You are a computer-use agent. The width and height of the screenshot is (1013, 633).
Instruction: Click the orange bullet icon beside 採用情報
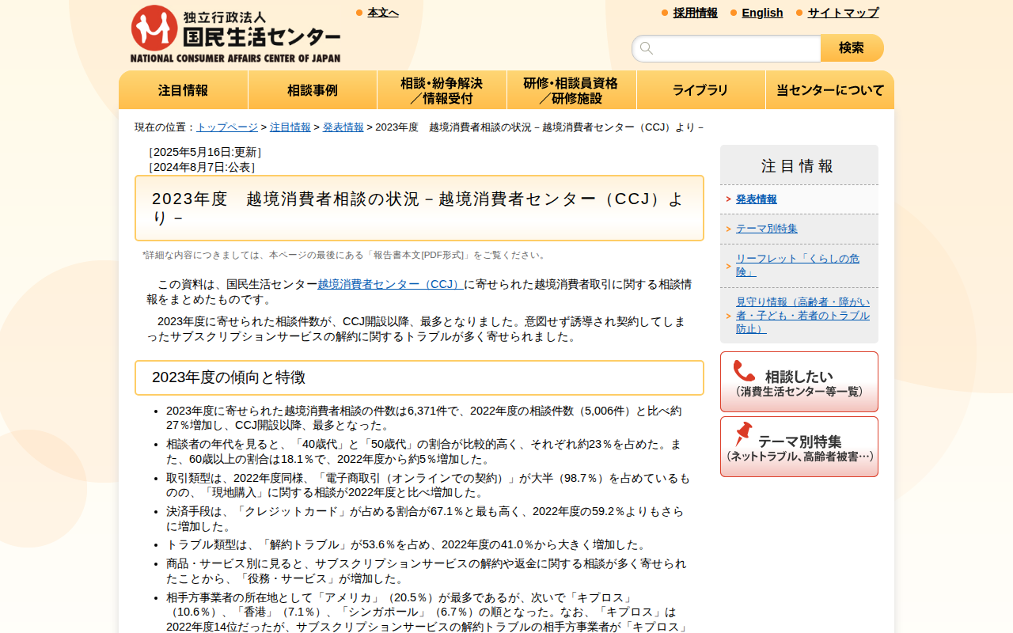click(x=663, y=13)
